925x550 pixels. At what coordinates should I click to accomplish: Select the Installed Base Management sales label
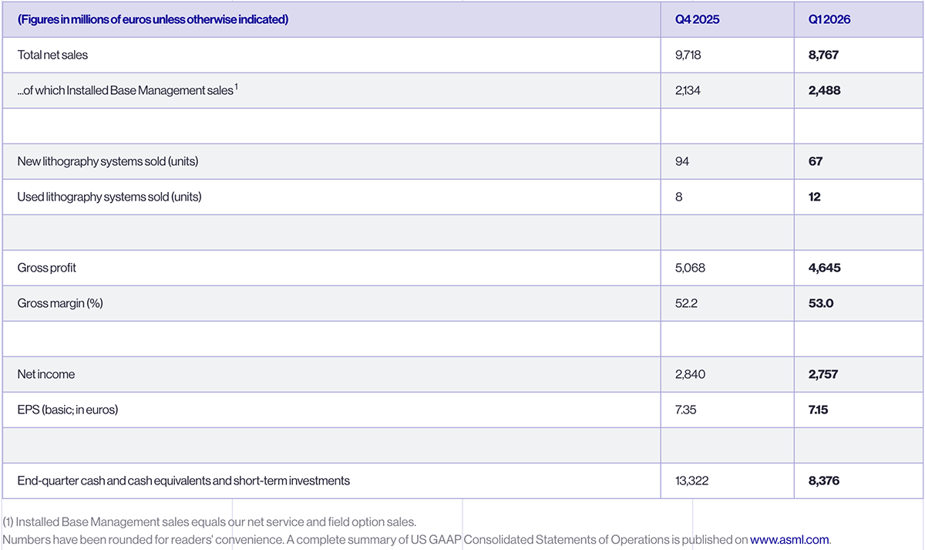click(126, 91)
